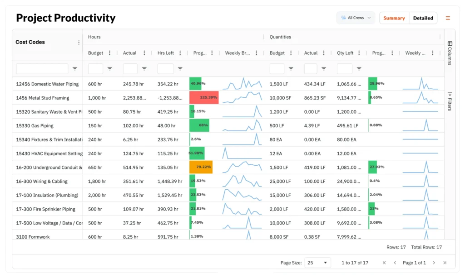Expand the Hours column group header
The height and width of the screenshot is (278, 465).
click(94, 37)
